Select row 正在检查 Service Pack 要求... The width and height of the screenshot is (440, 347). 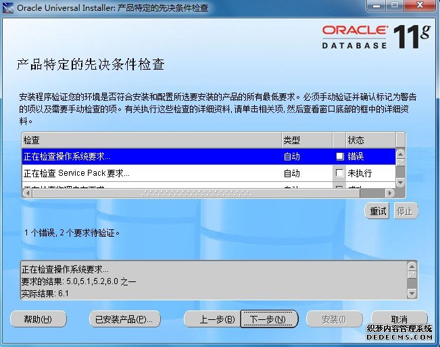click(208, 173)
